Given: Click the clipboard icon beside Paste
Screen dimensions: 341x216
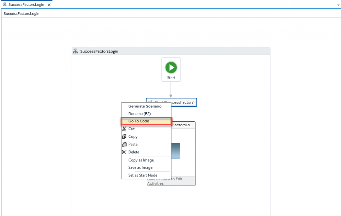Looking at the screenshot, I should click(x=124, y=144).
